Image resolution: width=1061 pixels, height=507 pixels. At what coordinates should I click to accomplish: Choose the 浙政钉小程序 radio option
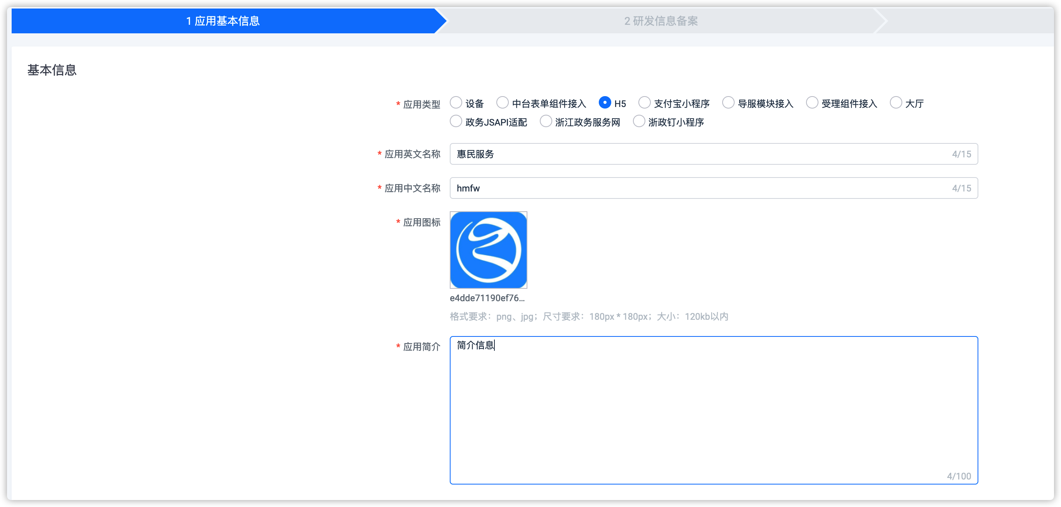pyautogui.click(x=638, y=121)
